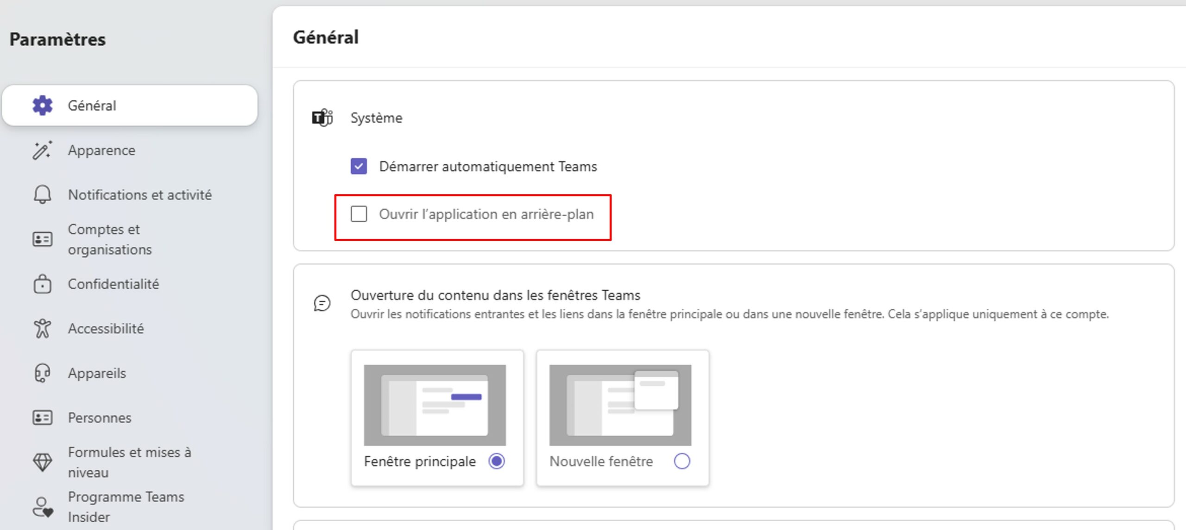This screenshot has height=530, width=1186.
Task: Click the Formules diamond icon
Action: [43, 462]
